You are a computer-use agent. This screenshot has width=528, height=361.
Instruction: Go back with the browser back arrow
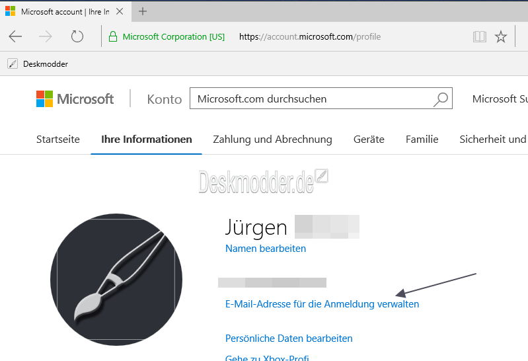pyautogui.click(x=15, y=36)
